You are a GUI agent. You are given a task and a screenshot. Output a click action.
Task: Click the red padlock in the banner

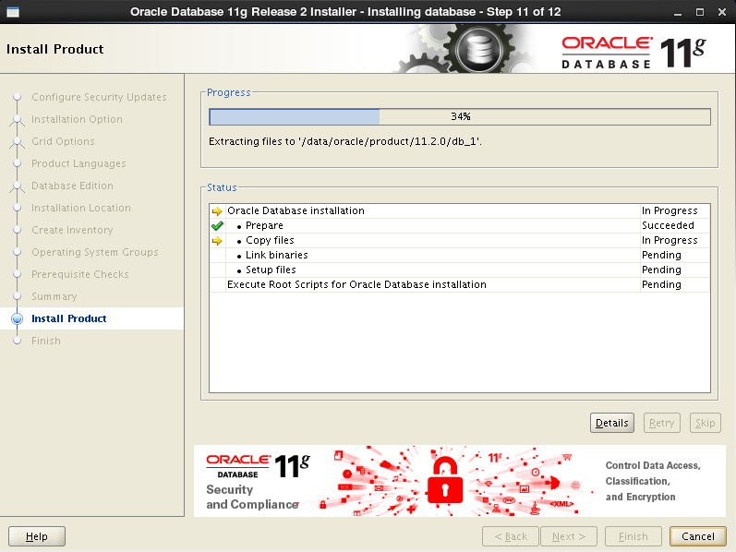click(444, 481)
